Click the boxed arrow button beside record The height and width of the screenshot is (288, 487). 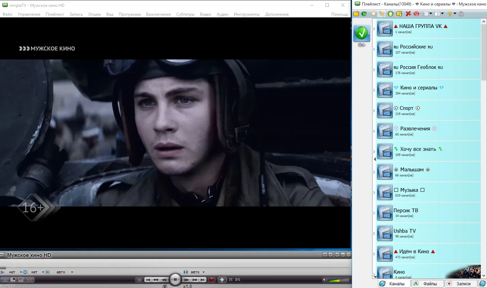pyautogui.click(x=222, y=280)
